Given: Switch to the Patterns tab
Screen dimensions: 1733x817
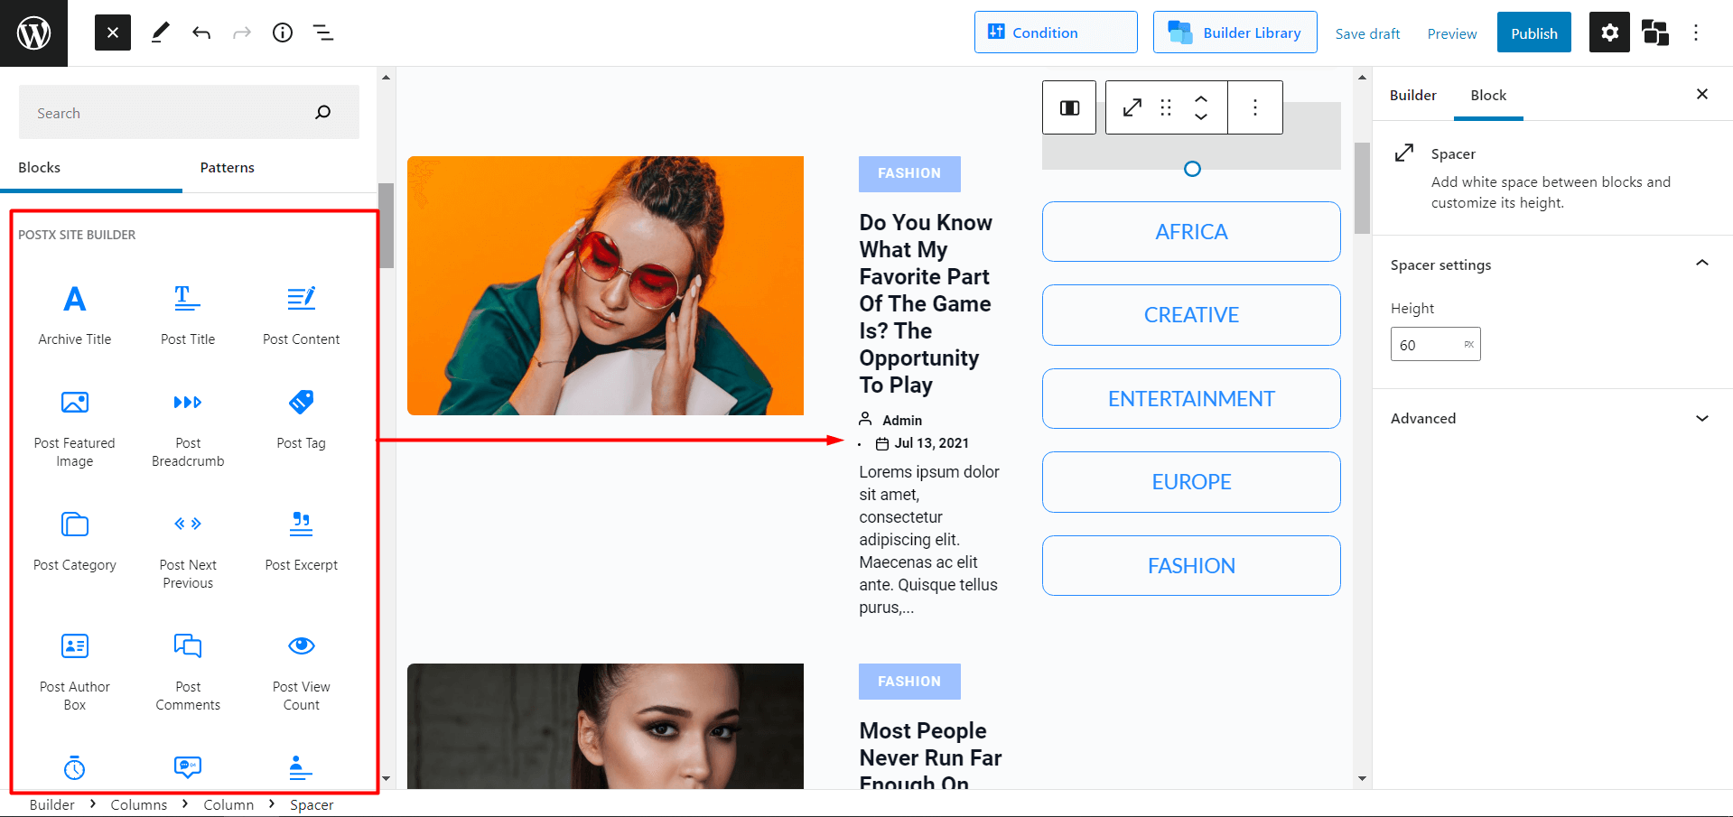Looking at the screenshot, I should click(x=227, y=168).
